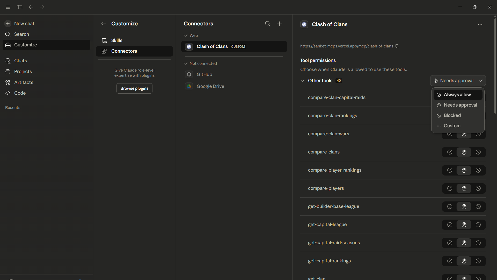
Task: Set compare-clans to always allow
Action: 450,152
